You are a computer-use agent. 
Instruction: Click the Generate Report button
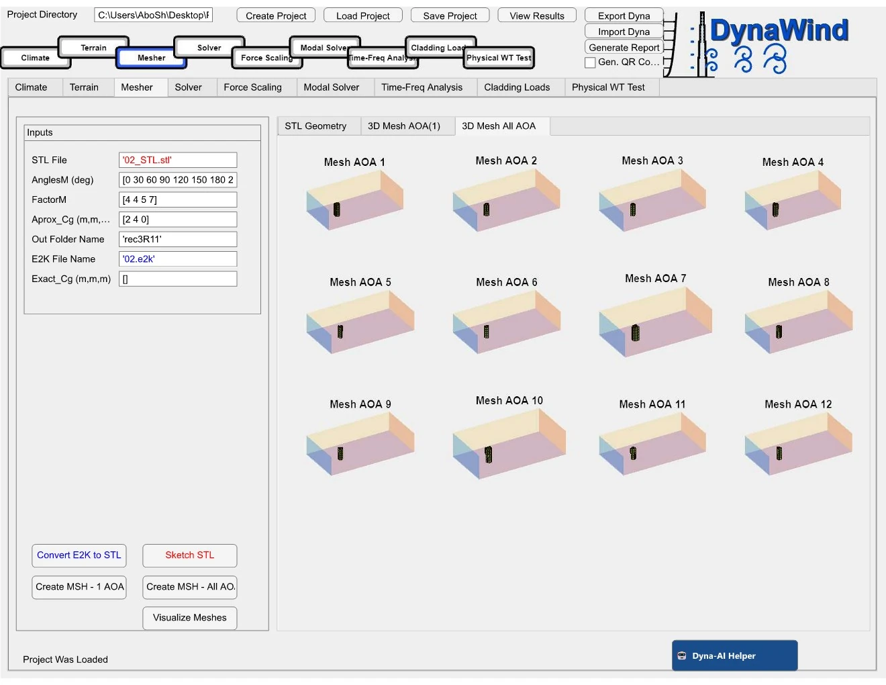pos(624,48)
